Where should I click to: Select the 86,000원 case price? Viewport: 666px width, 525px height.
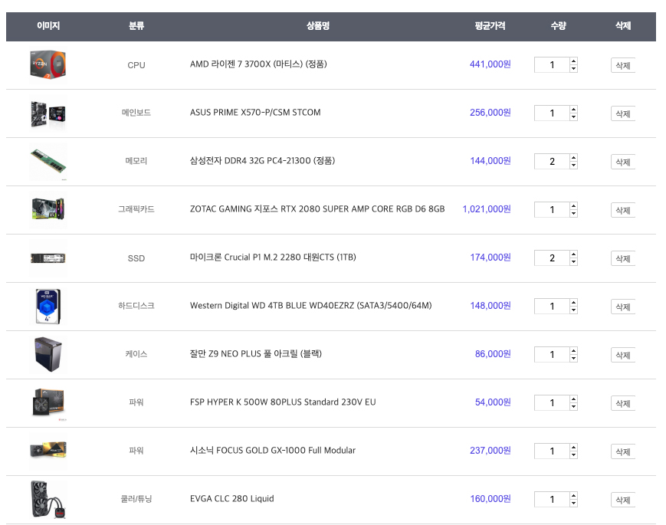tap(493, 354)
